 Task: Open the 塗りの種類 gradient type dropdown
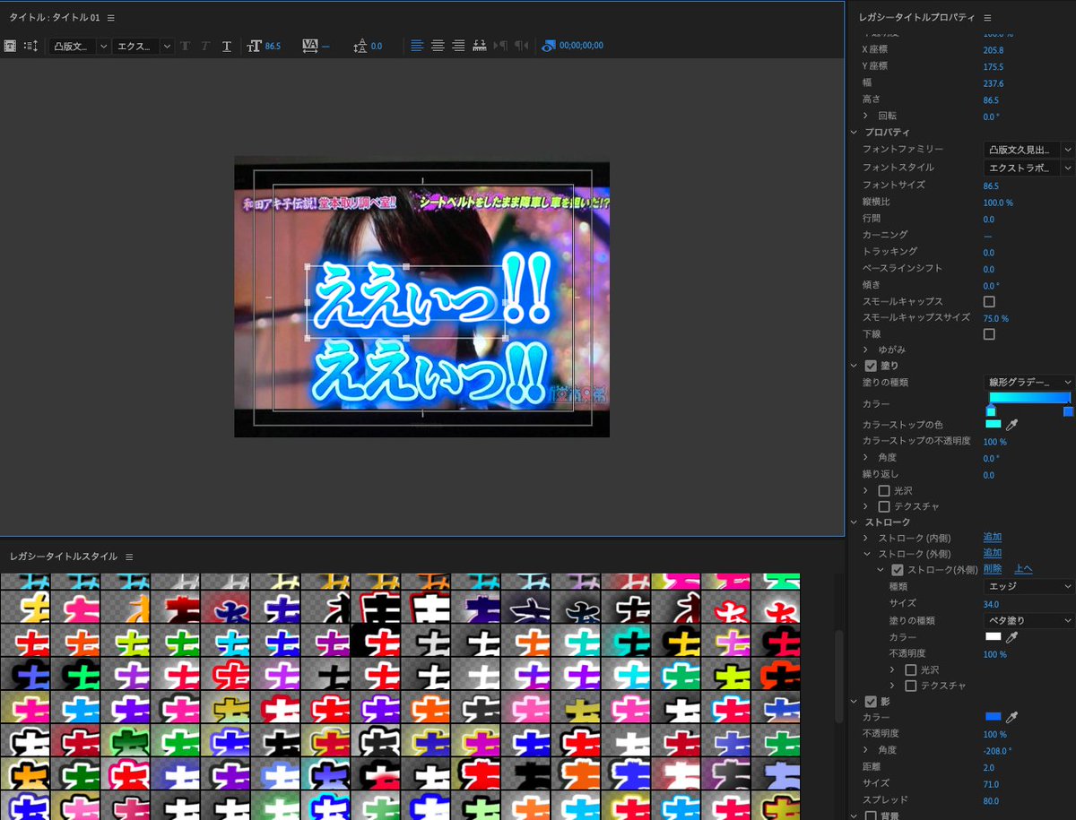1028,382
